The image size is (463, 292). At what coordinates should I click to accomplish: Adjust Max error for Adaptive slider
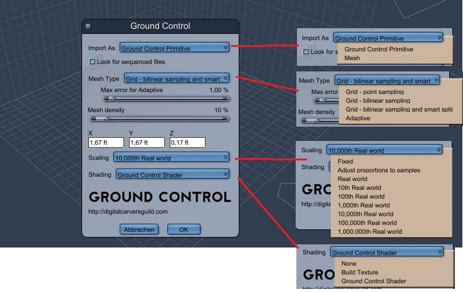pos(166,98)
